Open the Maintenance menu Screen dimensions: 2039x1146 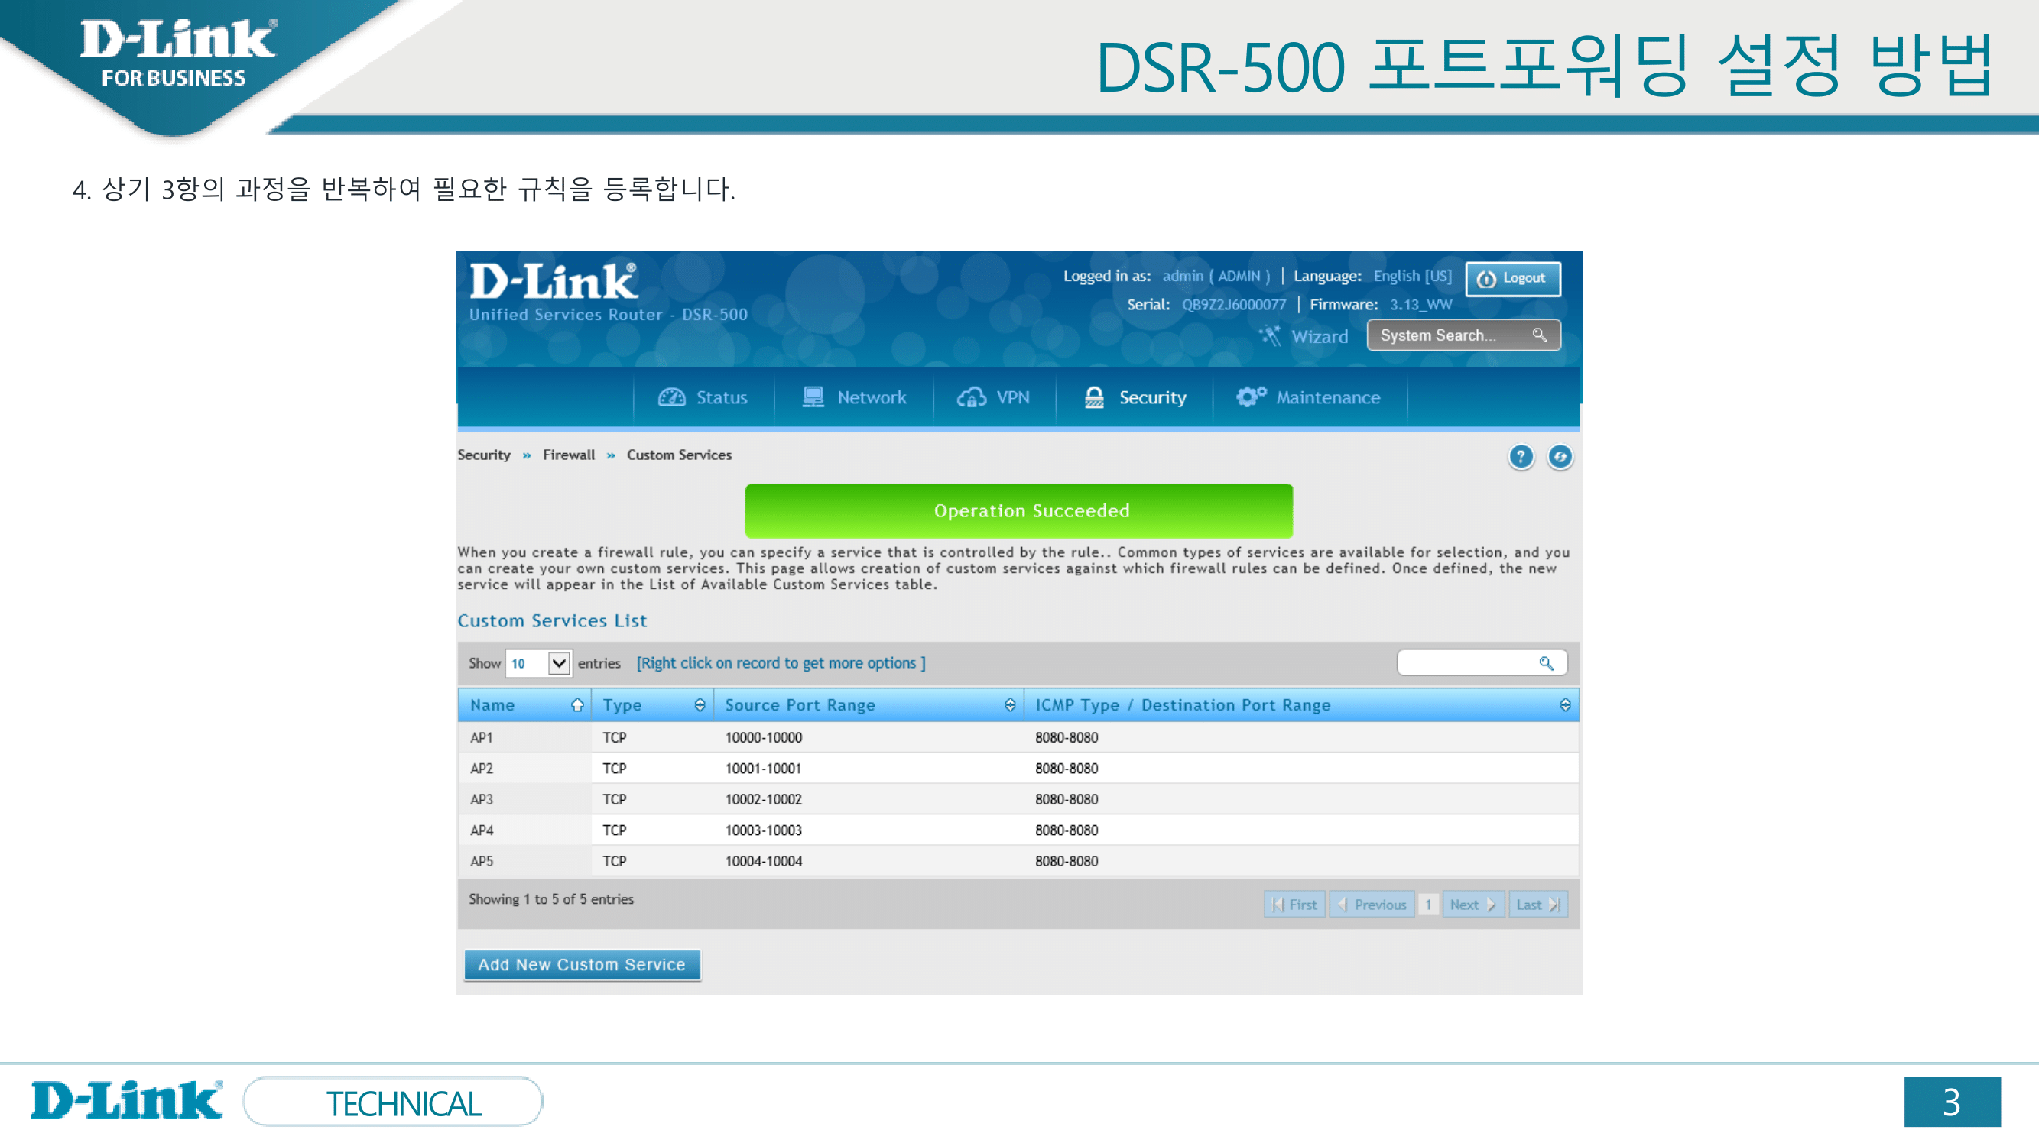(1309, 397)
